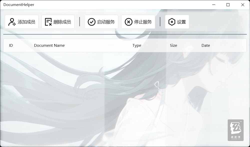
Task: Sort by the ID column header
Action: (11, 45)
